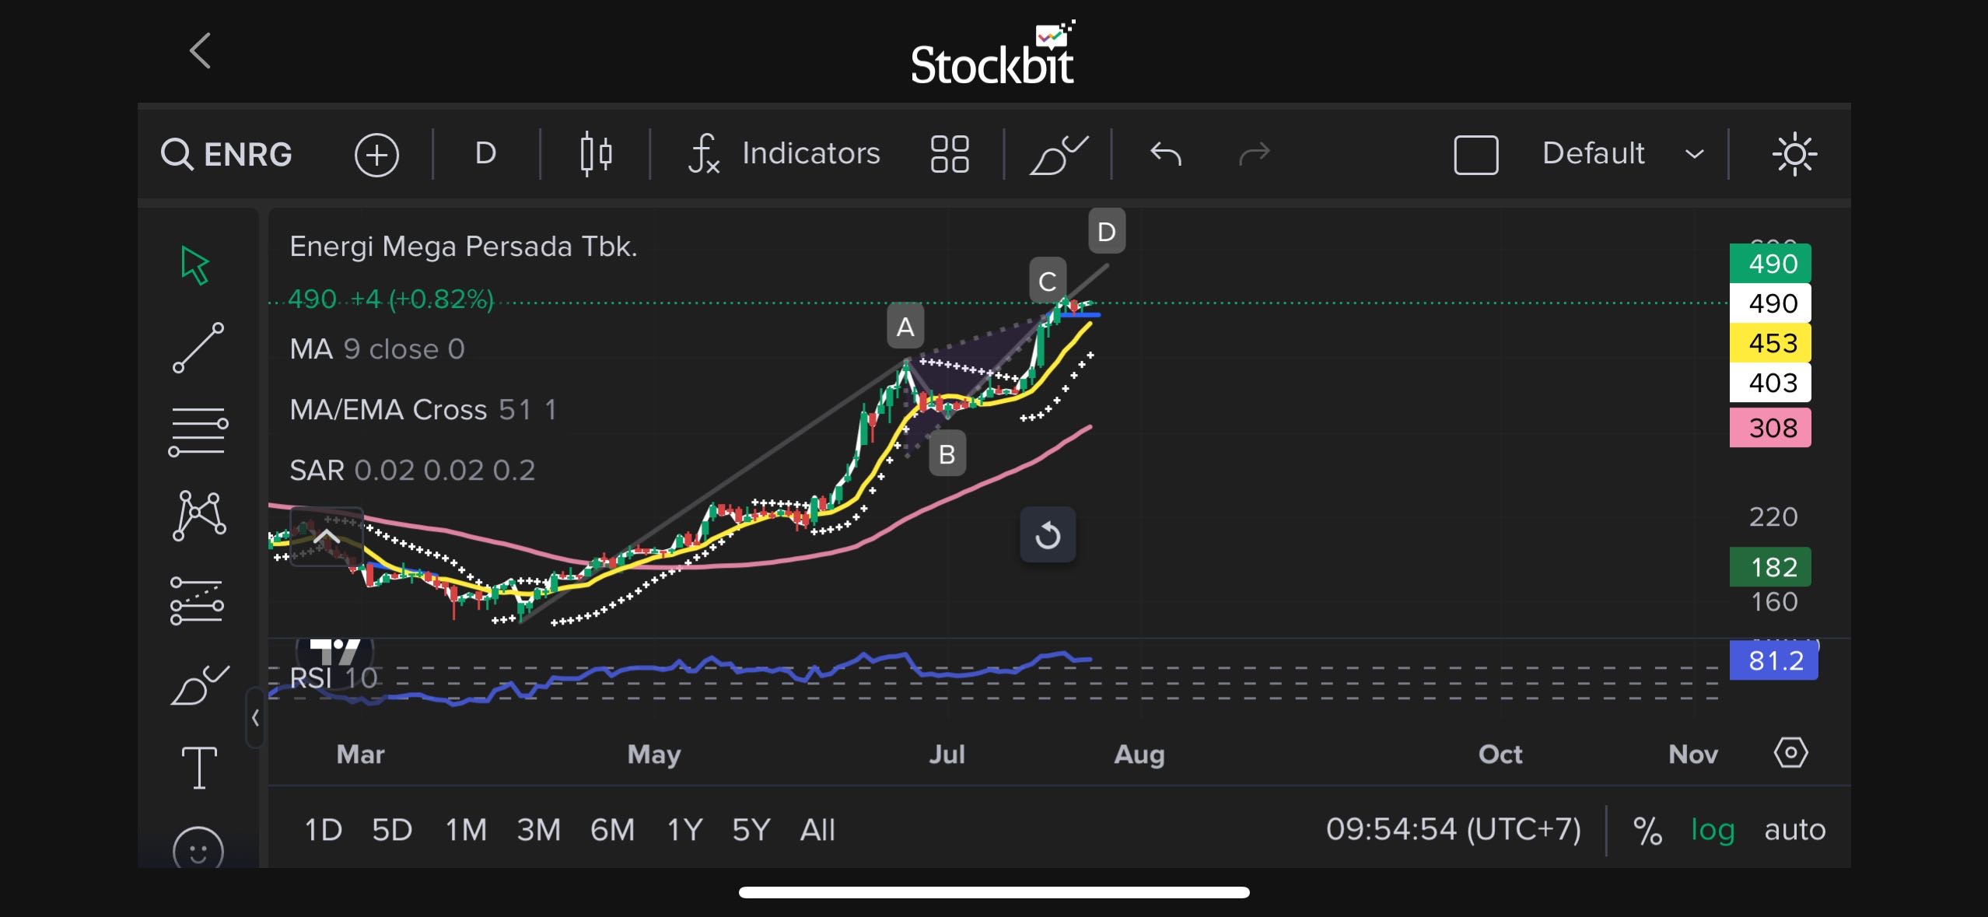Screen dimensions: 1988x917
Task: Select pattern point D label
Action: click(x=1106, y=231)
